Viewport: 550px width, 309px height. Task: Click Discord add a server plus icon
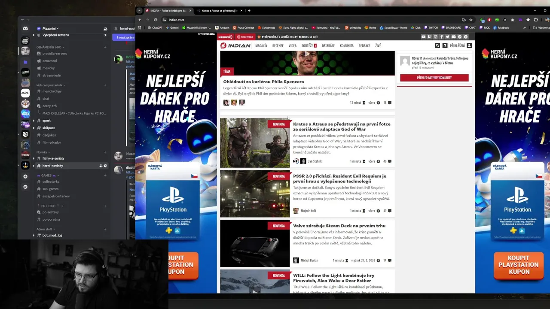(x=25, y=176)
